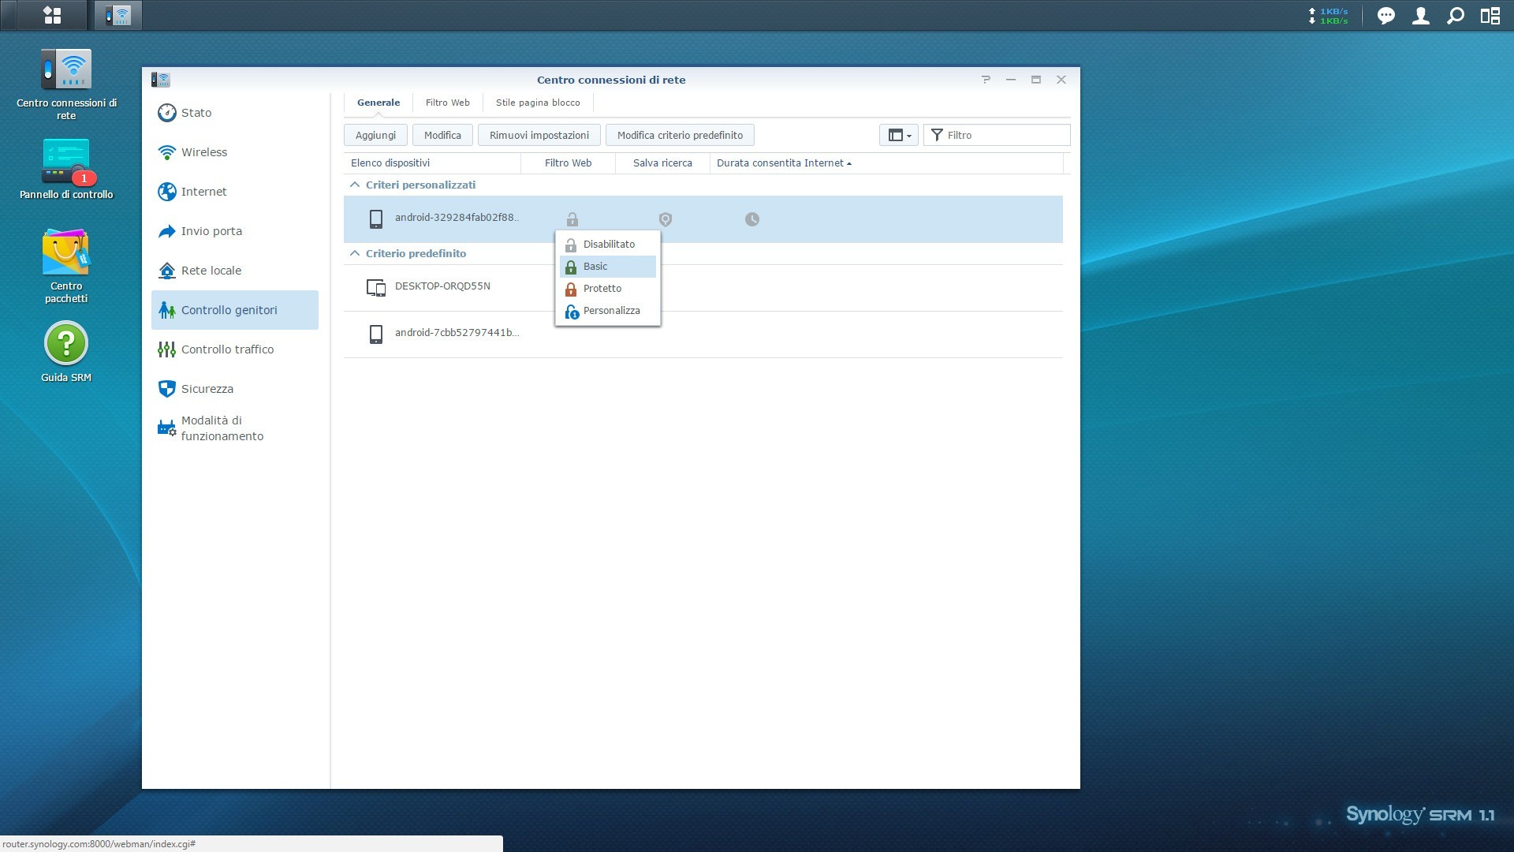Click the Aggiungi button
The height and width of the screenshot is (852, 1514).
(375, 135)
